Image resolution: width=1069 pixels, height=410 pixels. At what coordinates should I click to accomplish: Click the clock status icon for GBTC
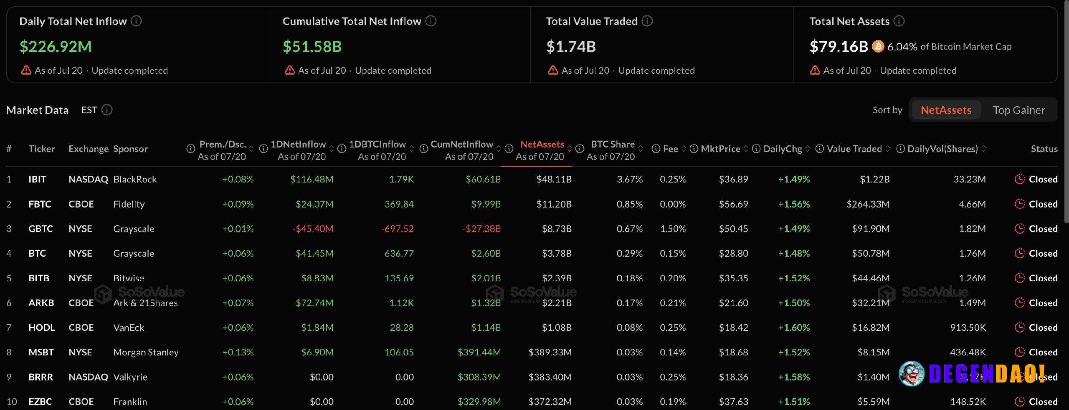[1020, 229]
